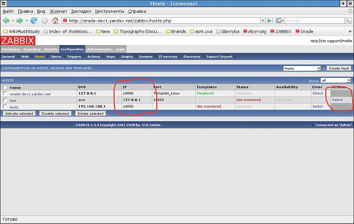The width and height of the screenshot is (354, 224).
Task: Click the Create Host button
Action: [339, 68]
